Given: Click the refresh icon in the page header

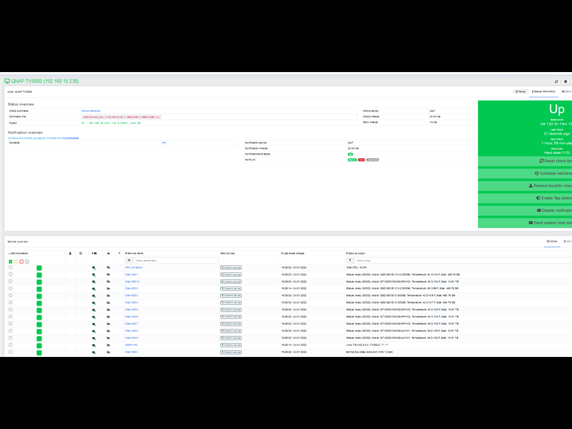Looking at the screenshot, I should [x=556, y=82].
